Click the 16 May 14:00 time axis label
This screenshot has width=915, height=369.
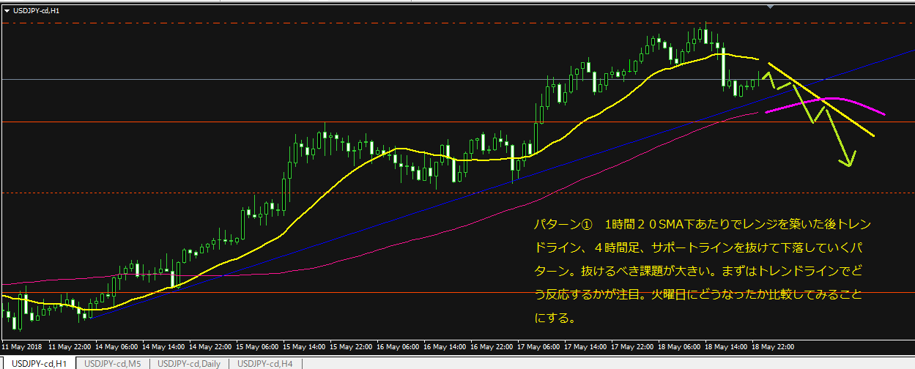[x=445, y=346]
